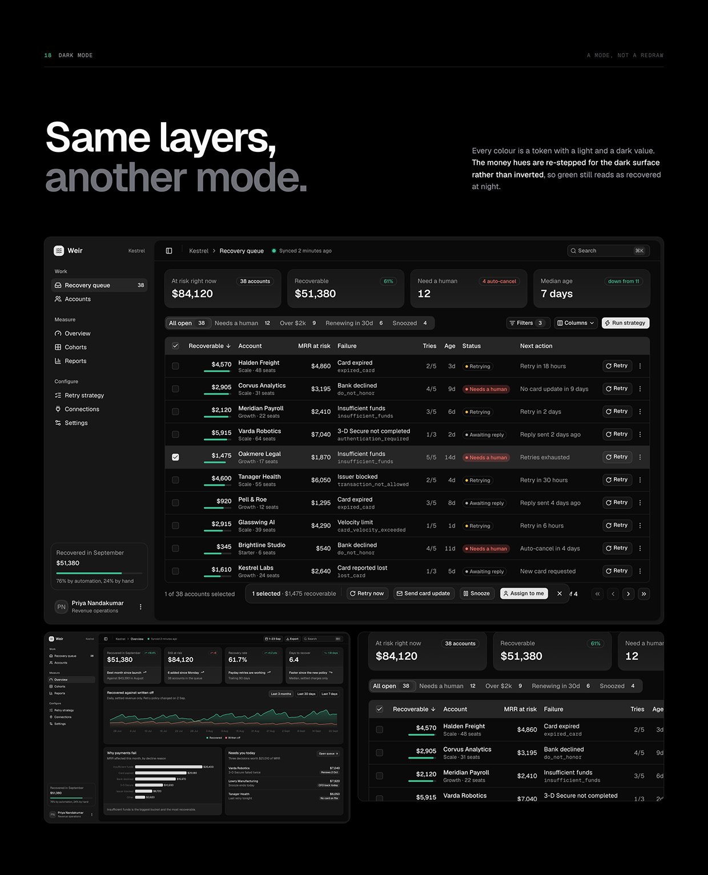This screenshot has height=875, width=708.
Task: Open the Overview dashboard thumbnail
Action: tap(197, 727)
